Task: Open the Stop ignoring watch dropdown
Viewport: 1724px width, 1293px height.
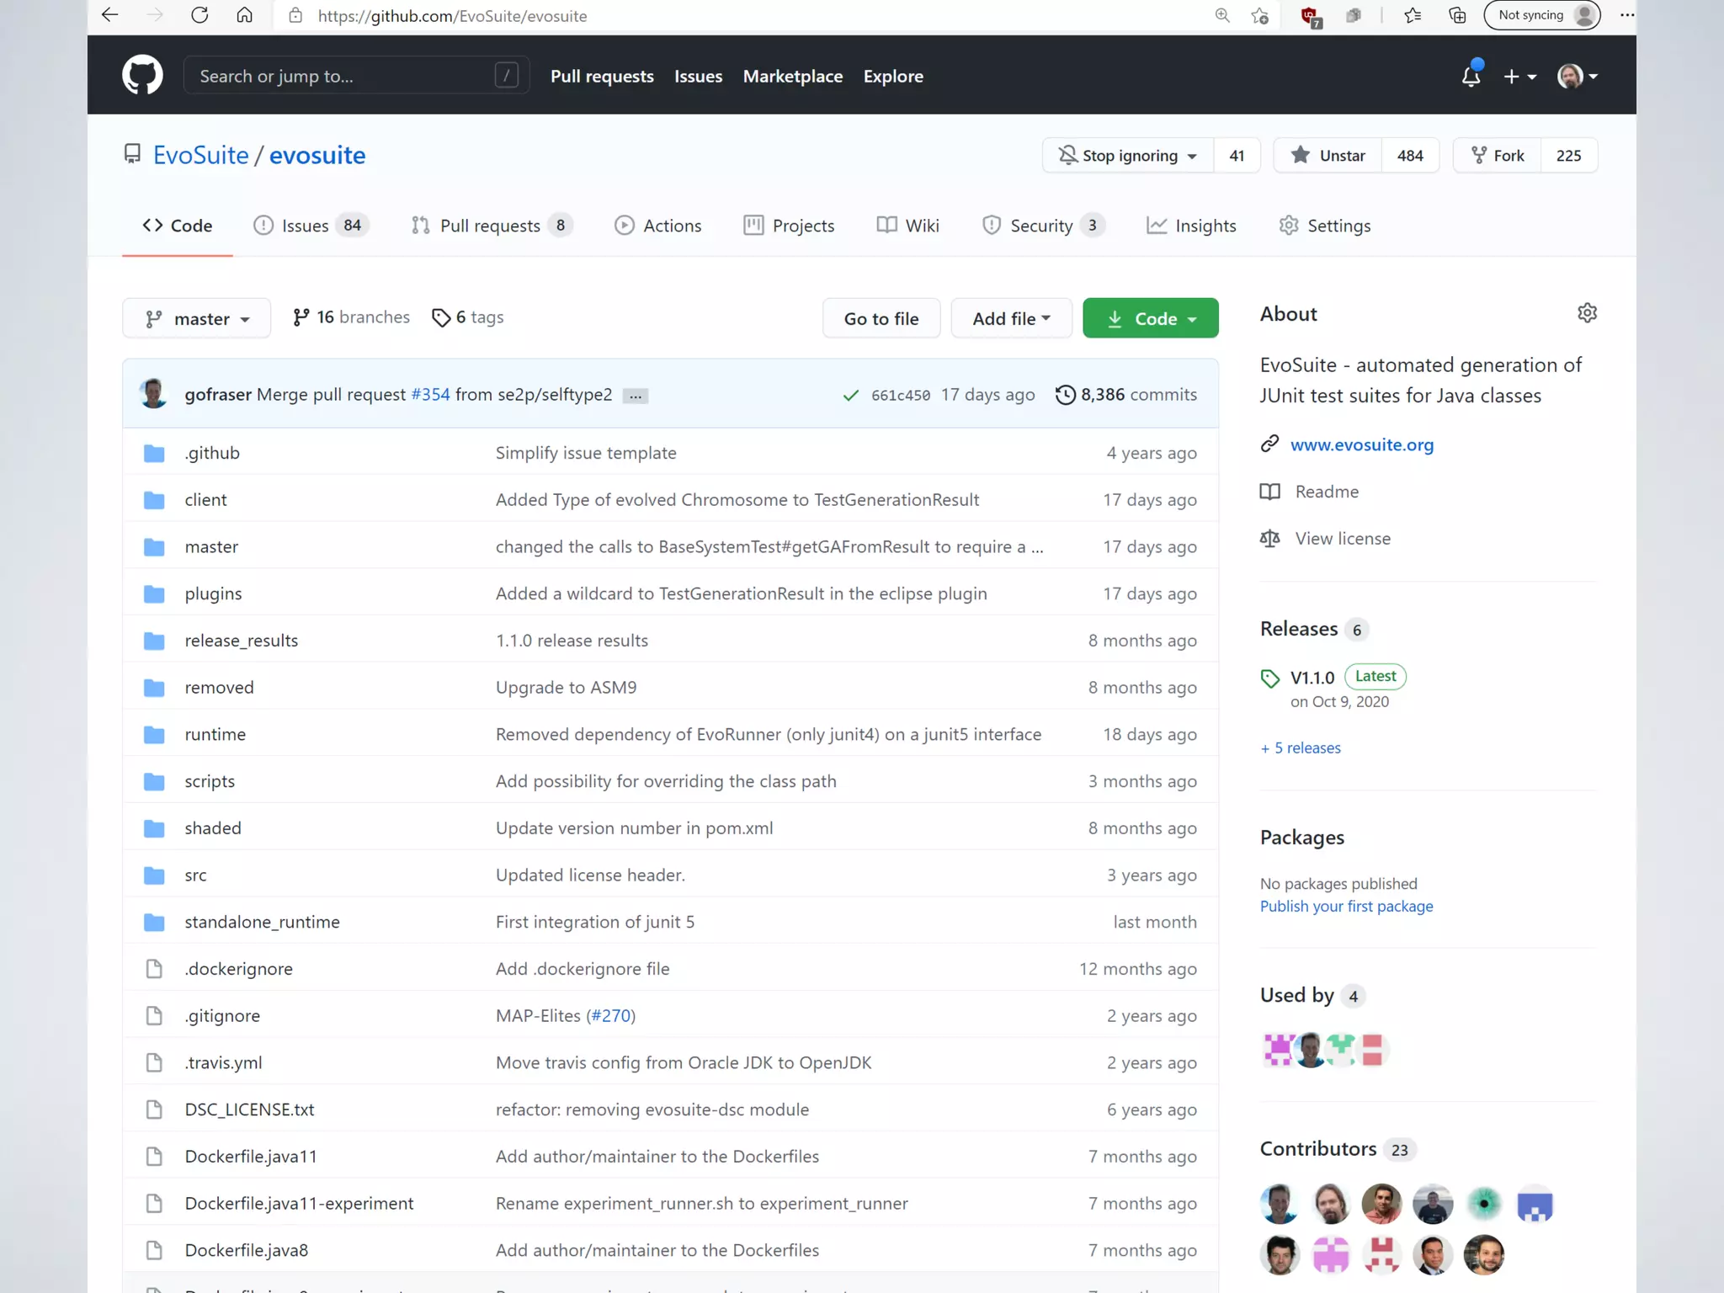Action: coord(1128,156)
